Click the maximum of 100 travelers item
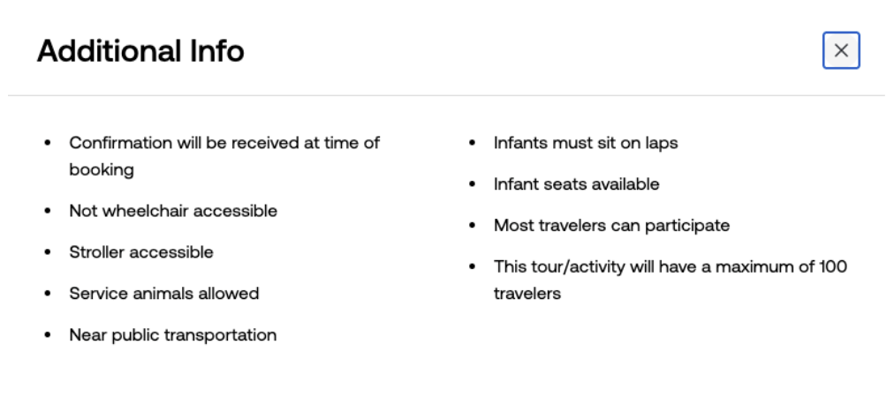 pyautogui.click(x=670, y=280)
